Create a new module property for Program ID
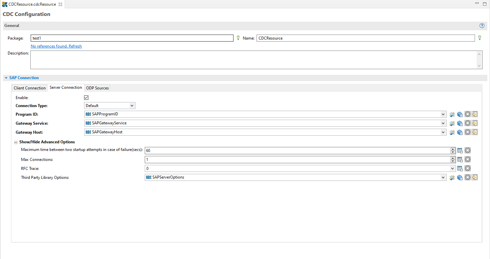The width and height of the screenshot is (490, 259). (x=452, y=114)
